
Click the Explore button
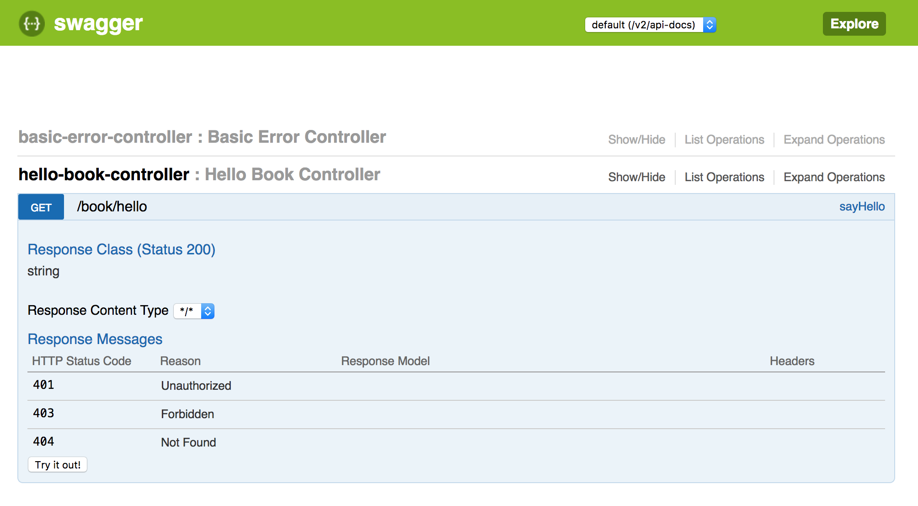[x=853, y=23]
